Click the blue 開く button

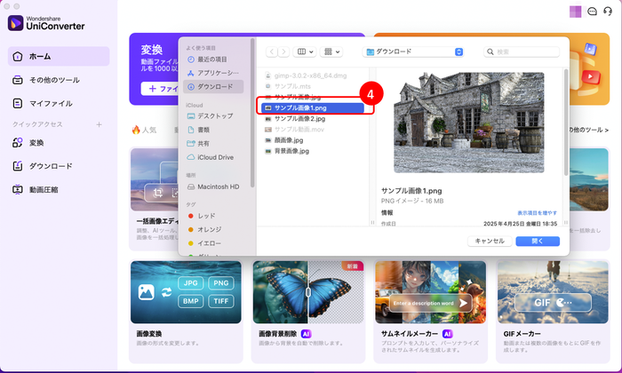[538, 241]
